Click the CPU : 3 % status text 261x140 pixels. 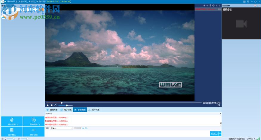(x=251, y=139)
